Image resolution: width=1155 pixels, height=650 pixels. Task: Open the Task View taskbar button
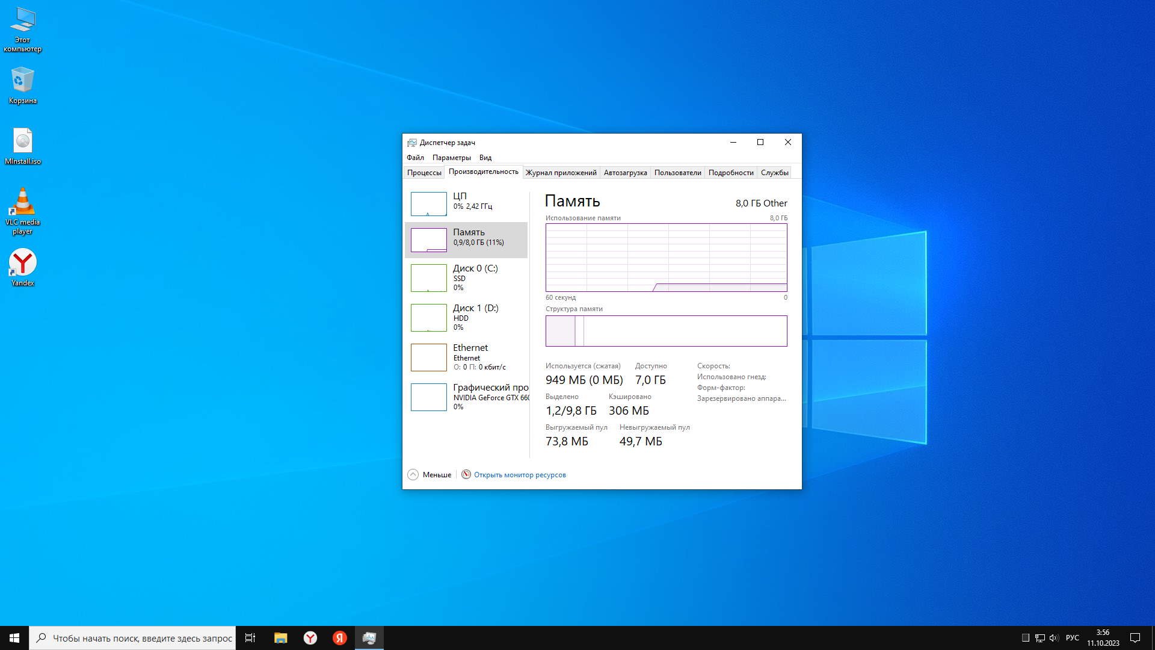click(x=250, y=638)
